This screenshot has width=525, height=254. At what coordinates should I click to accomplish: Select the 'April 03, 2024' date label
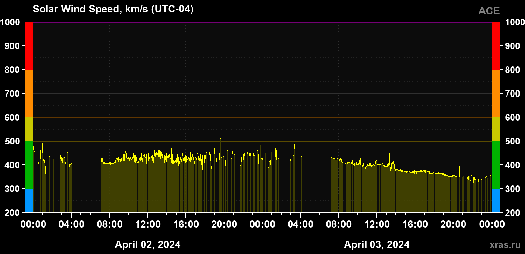coord(377,244)
